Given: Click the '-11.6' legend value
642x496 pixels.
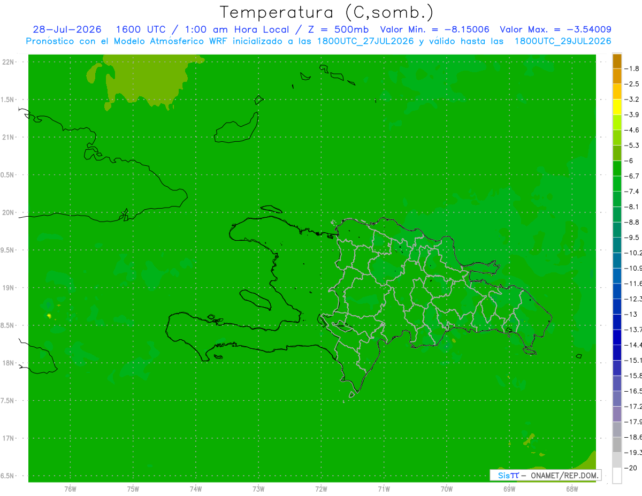Looking at the screenshot, I should coord(634,283).
